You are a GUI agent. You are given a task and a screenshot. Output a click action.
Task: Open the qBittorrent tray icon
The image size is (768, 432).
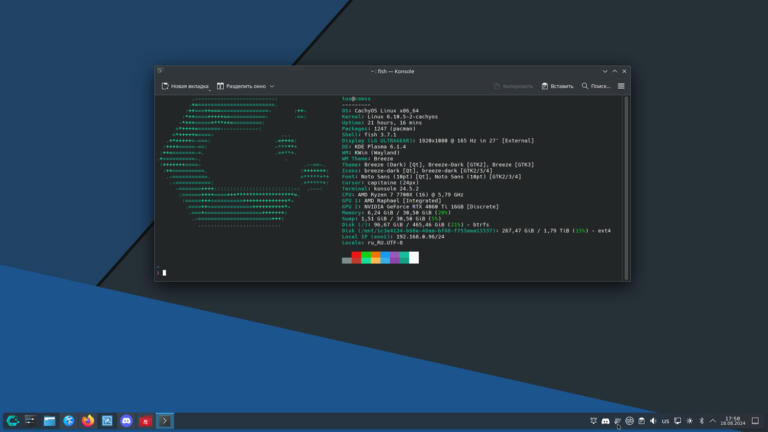pos(630,421)
